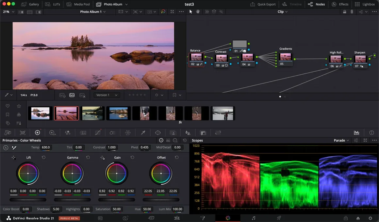The height and width of the screenshot is (222, 379).
Task: Open the Color Wheels palette
Action: pyautogui.click(x=38, y=132)
